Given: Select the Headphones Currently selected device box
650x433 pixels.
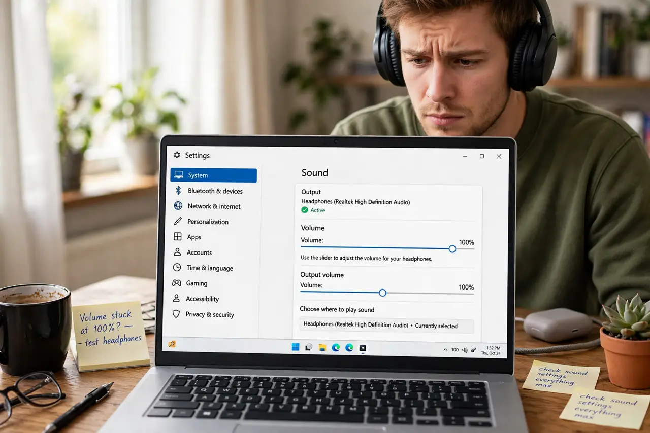Looking at the screenshot, I should tap(386, 326).
